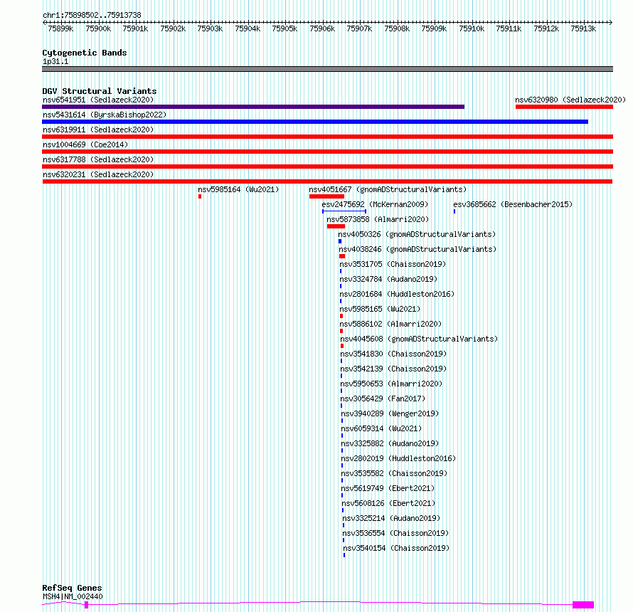Click the right arrowhead of the ruler
Image resolution: width=633 pixels, height=612 pixels.
[611, 23]
